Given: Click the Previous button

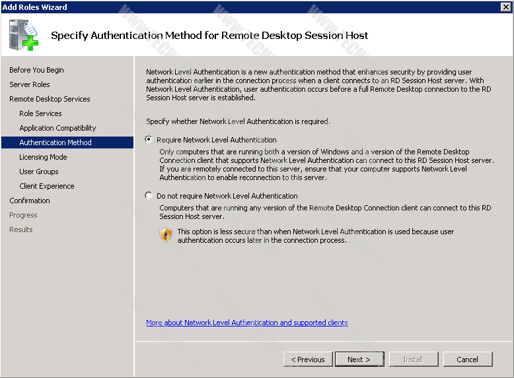Looking at the screenshot, I should (x=308, y=360).
